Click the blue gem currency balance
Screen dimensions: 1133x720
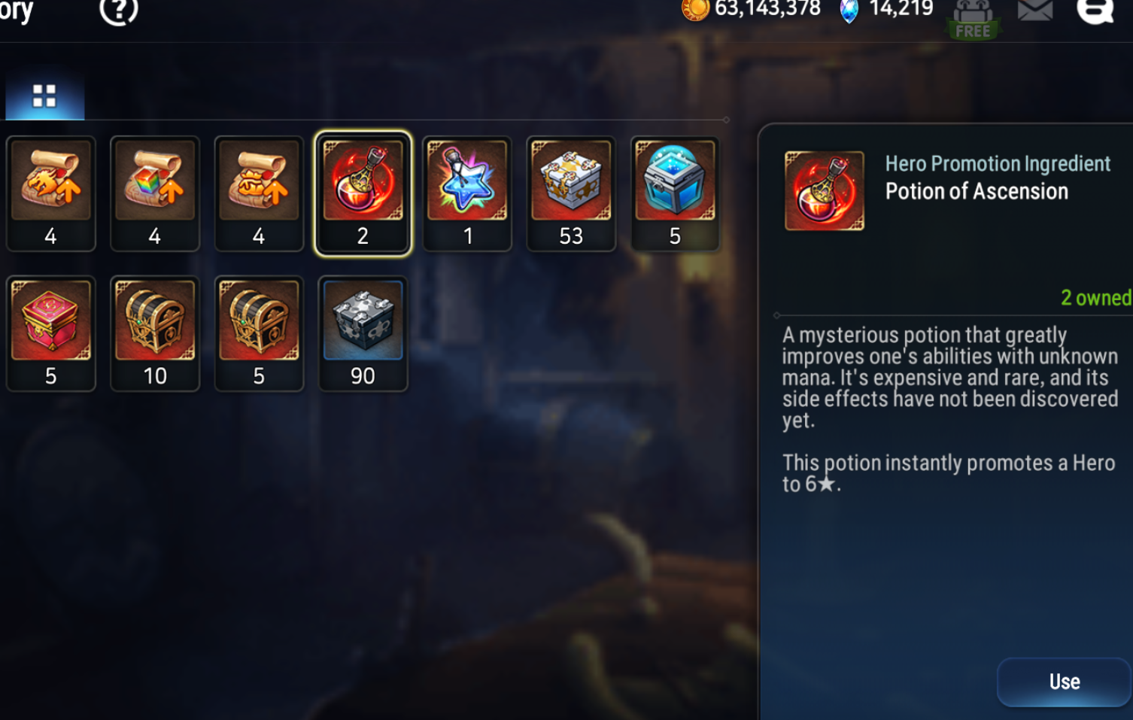pos(886,9)
